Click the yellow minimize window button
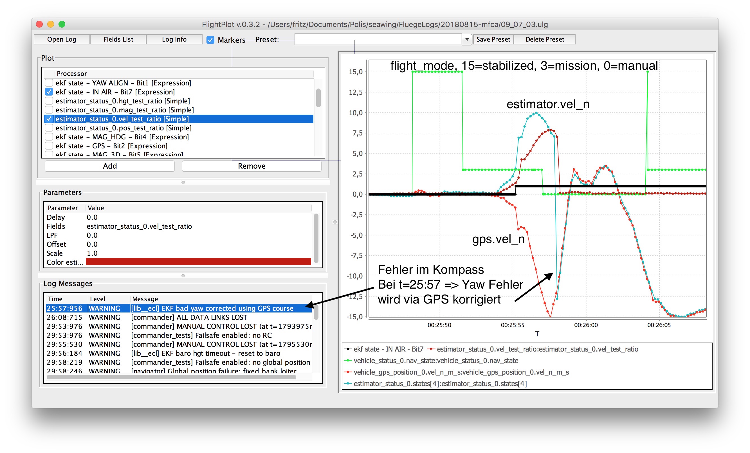750x453 pixels. [x=51, y=24]
